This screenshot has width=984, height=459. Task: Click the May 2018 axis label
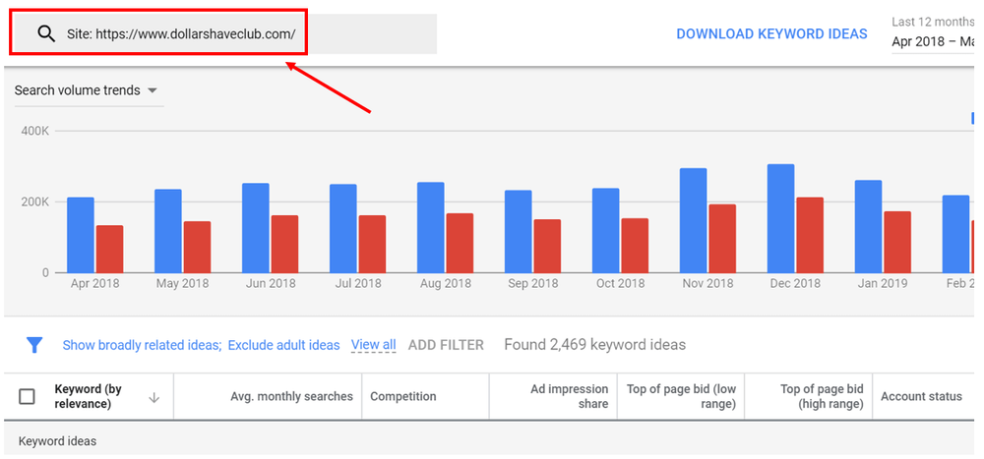point(183,283)
